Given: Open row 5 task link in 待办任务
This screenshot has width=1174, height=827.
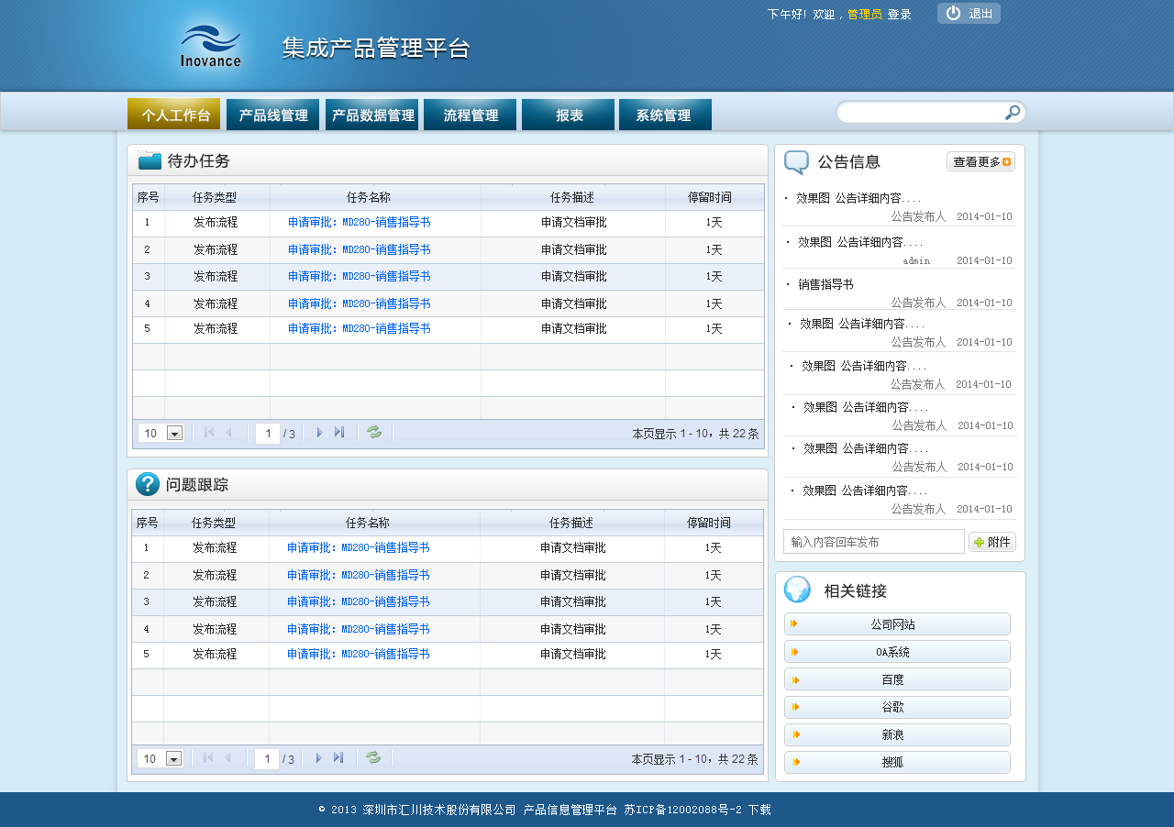Looking at the screenshot, I should (359, 329).
